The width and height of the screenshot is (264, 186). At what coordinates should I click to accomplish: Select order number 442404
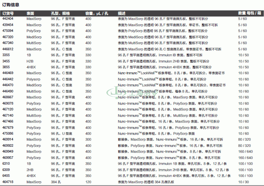8,19
